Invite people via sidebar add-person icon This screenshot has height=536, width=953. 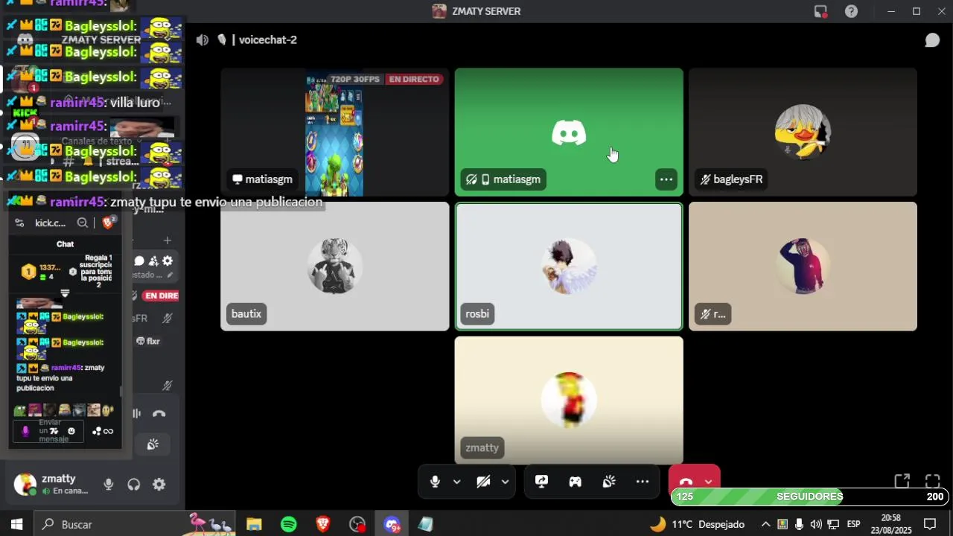(153, 261)
